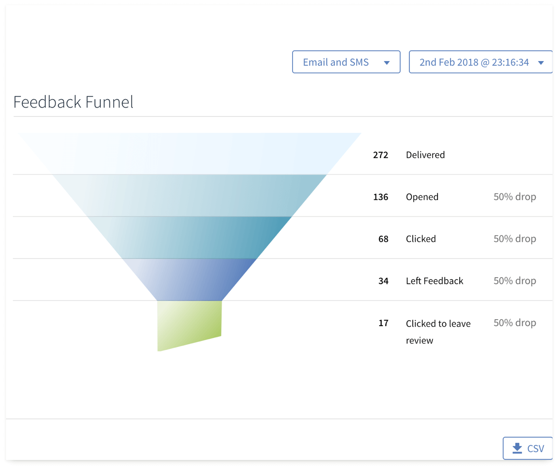The width and height of the screenshot is (559, 466).
Task: Click the 17 review count
Action: tap(383, 323)
